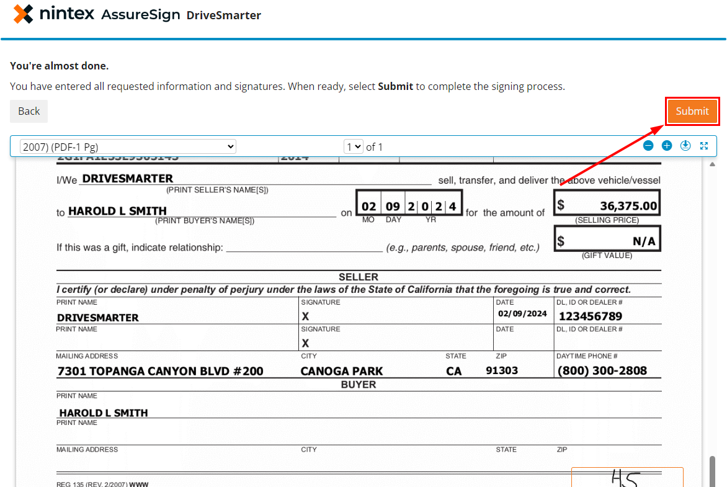Click the seller date 02/09/2024
The width and height of the screenshot is (727, 487).
[x=522, y=313]
